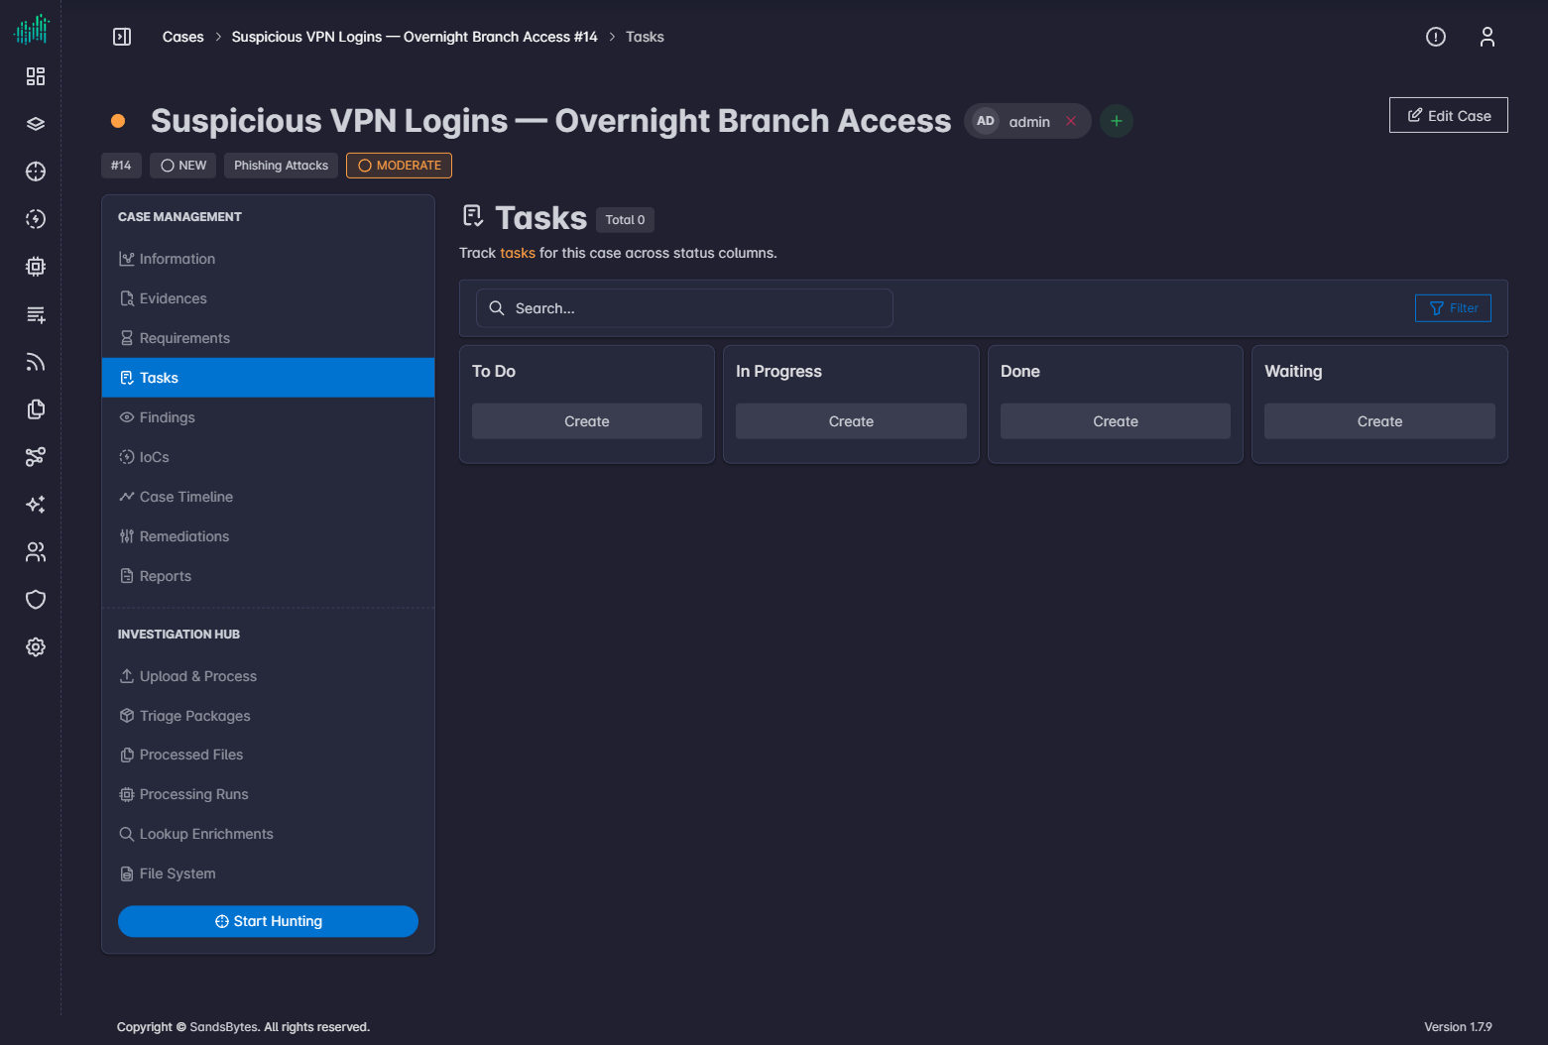Open the user profile icon in header
Image resolution: width=1548 pixels, height=1045 pixels.
pos(1488,37)
